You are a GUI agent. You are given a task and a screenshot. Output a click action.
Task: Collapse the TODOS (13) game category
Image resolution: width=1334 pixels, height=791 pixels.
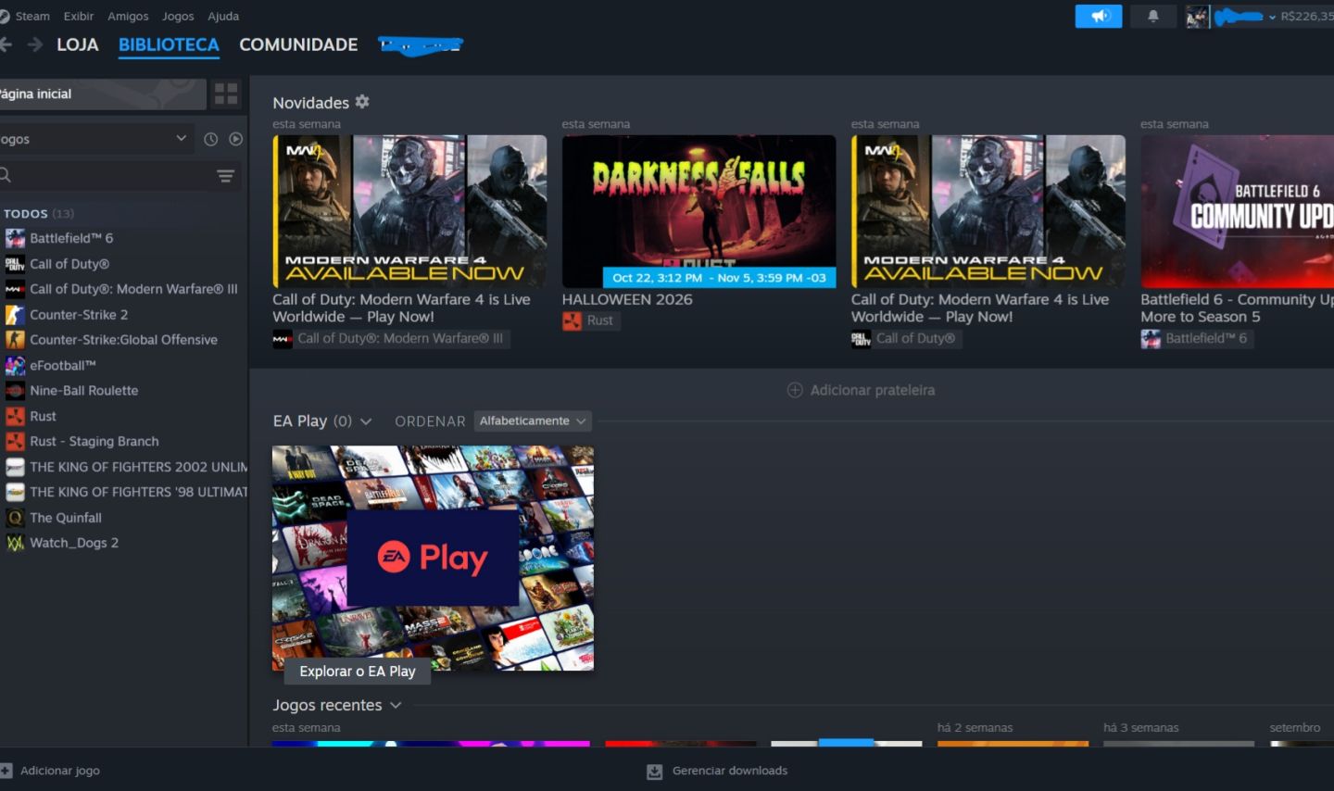(x=38, y=213)
